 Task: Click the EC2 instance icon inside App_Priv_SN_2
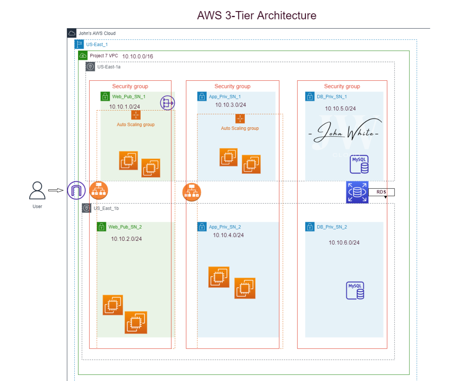pos(219,277)
